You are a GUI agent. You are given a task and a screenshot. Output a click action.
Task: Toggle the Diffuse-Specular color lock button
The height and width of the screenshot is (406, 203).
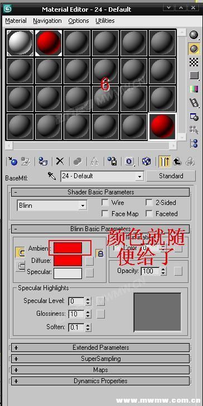[x=20, y=266]
